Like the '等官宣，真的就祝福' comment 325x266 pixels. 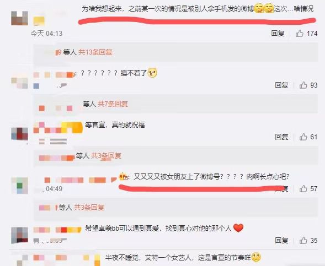point(303,137)
